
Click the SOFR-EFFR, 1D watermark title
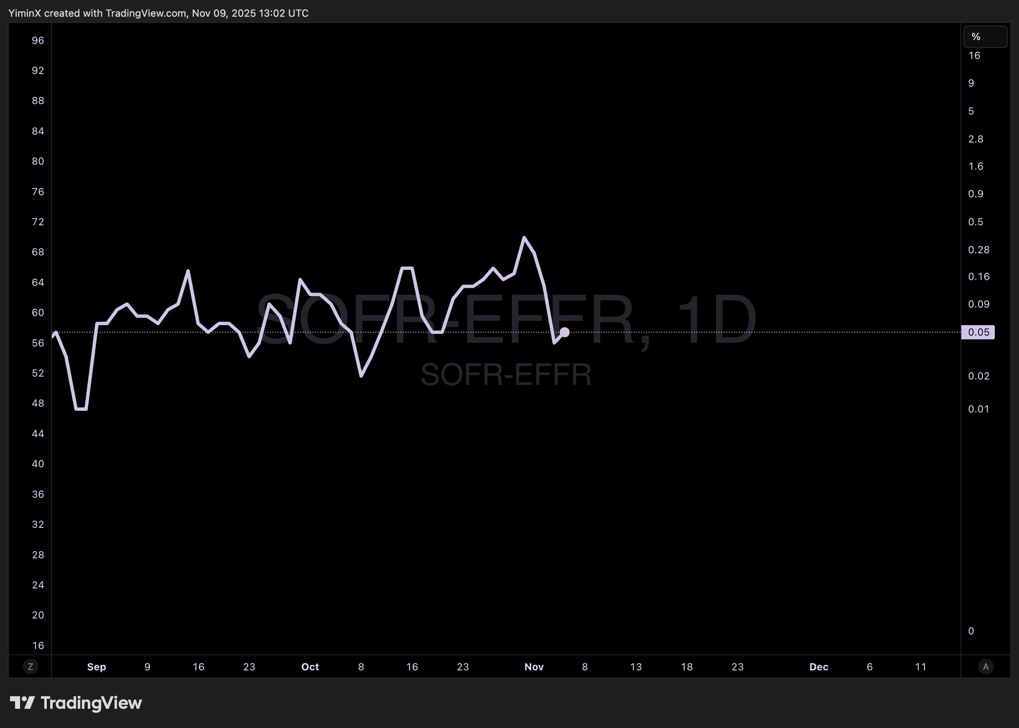coord(506,319)
